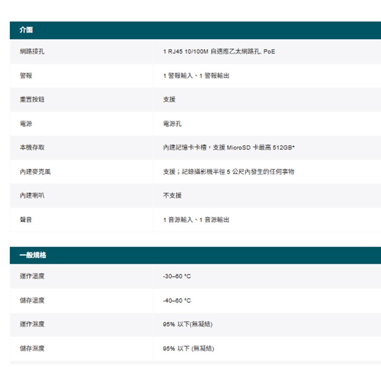
Task: Click the 一般規格 section header
Action: point(33,255)
